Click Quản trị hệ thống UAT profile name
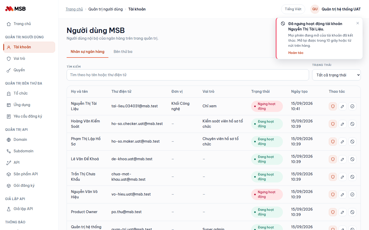369x230 pixels. tap(341, 9)
